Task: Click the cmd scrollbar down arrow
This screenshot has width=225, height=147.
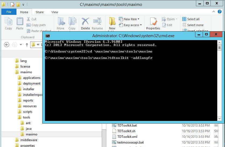Action: coord(219,118)
